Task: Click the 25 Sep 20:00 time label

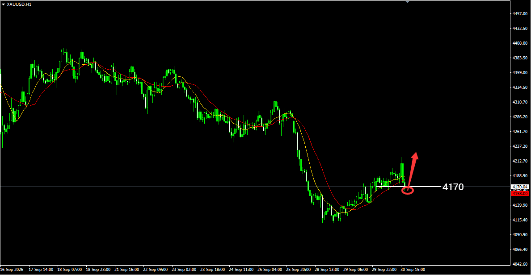Action: click(298, 270)
